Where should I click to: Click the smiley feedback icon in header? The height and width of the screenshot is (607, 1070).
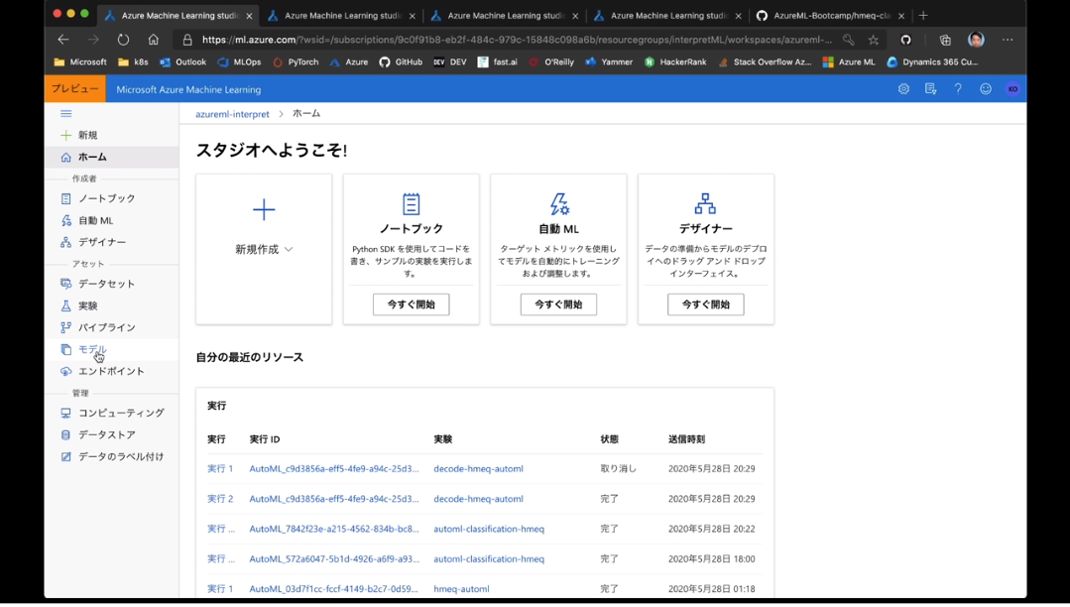click(x=986, y=88)
